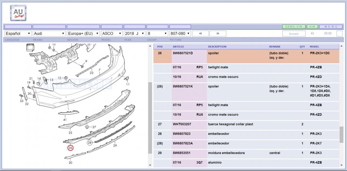Click part number 32 in the diagram

(27, 104)
